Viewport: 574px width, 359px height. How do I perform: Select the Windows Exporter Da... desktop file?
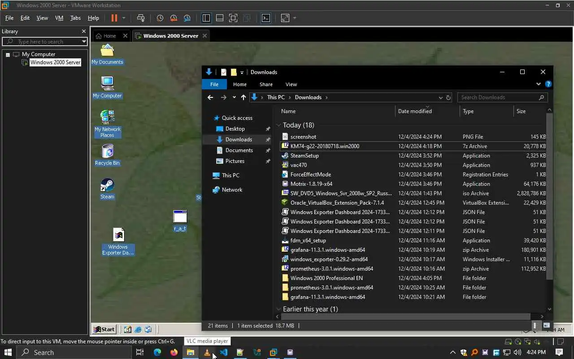click(118, 241)
